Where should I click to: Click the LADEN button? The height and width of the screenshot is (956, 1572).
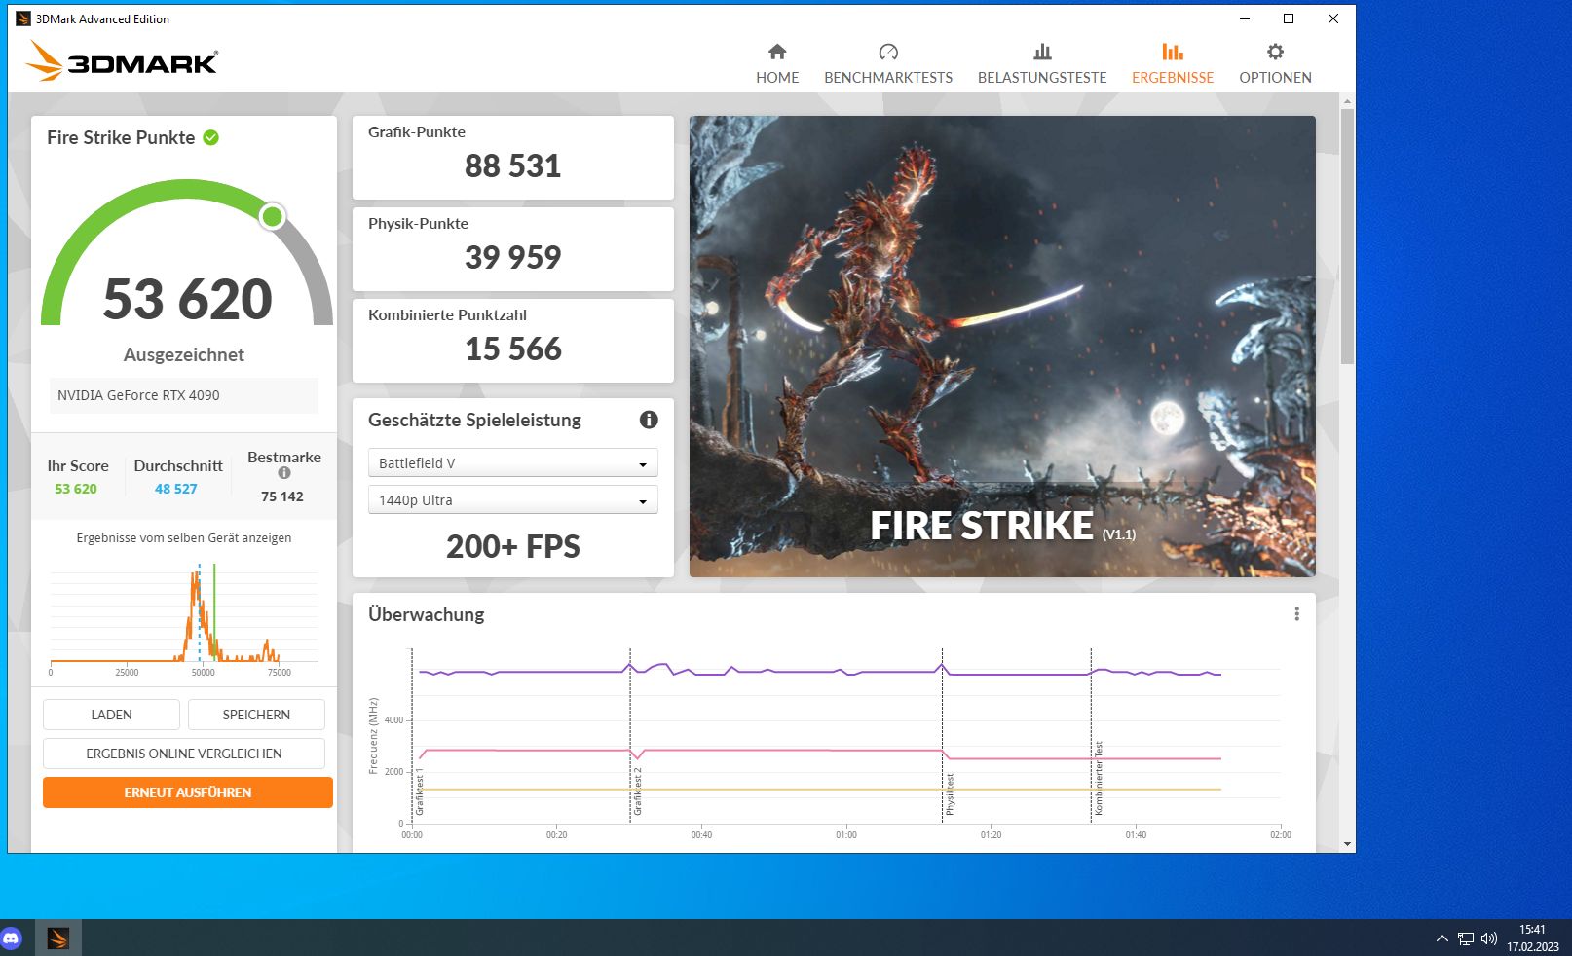click(111, 715)
